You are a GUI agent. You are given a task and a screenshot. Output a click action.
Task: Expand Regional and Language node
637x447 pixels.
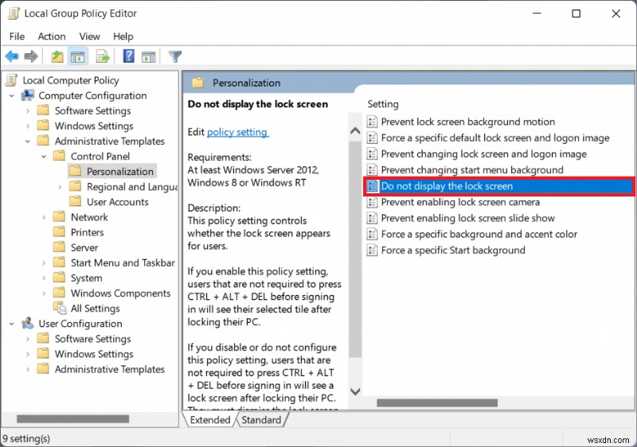point(61,187)
